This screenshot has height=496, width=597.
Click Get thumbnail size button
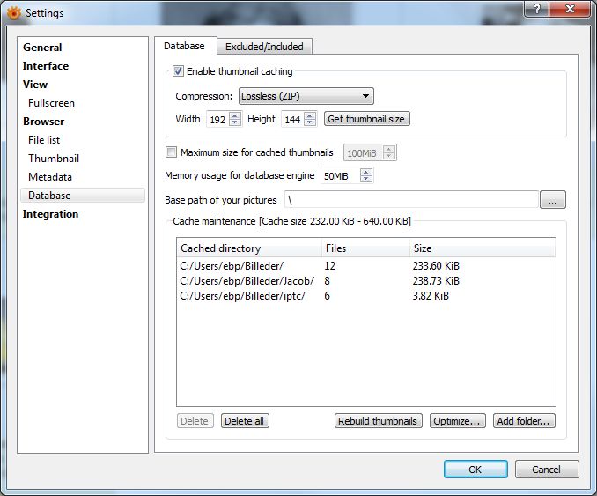point(366,119)
